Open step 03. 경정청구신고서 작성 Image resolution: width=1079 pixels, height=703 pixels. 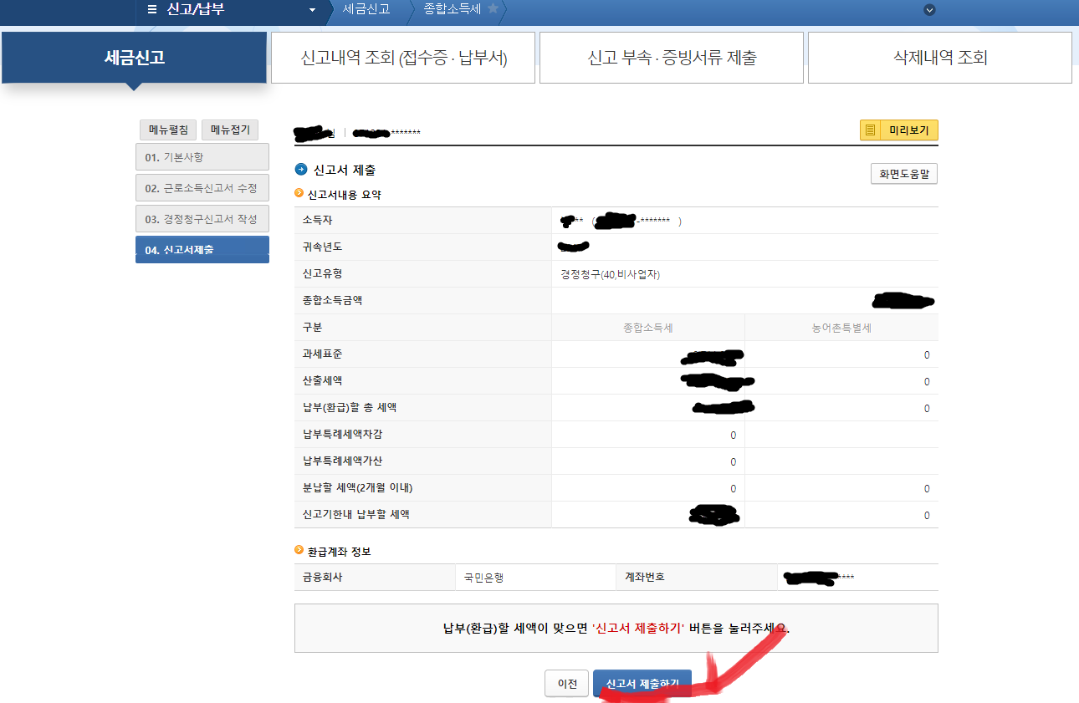[202, 218]
